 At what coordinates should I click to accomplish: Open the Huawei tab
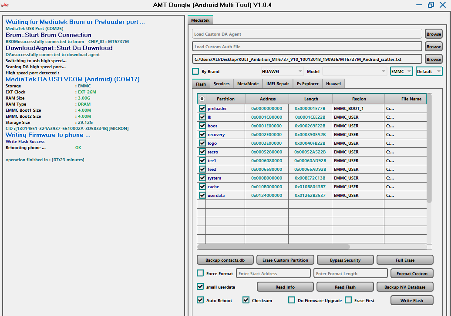click(333, 83)
